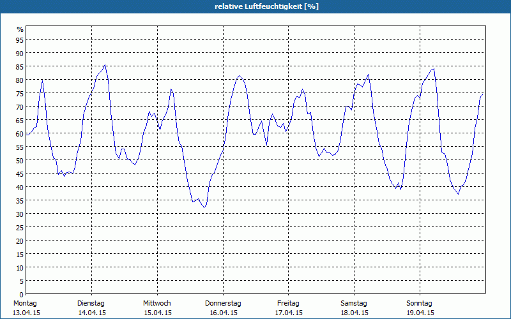Click the '16.04.15' date label
This screenshot has height=319, width=511.
coord(223,313)
